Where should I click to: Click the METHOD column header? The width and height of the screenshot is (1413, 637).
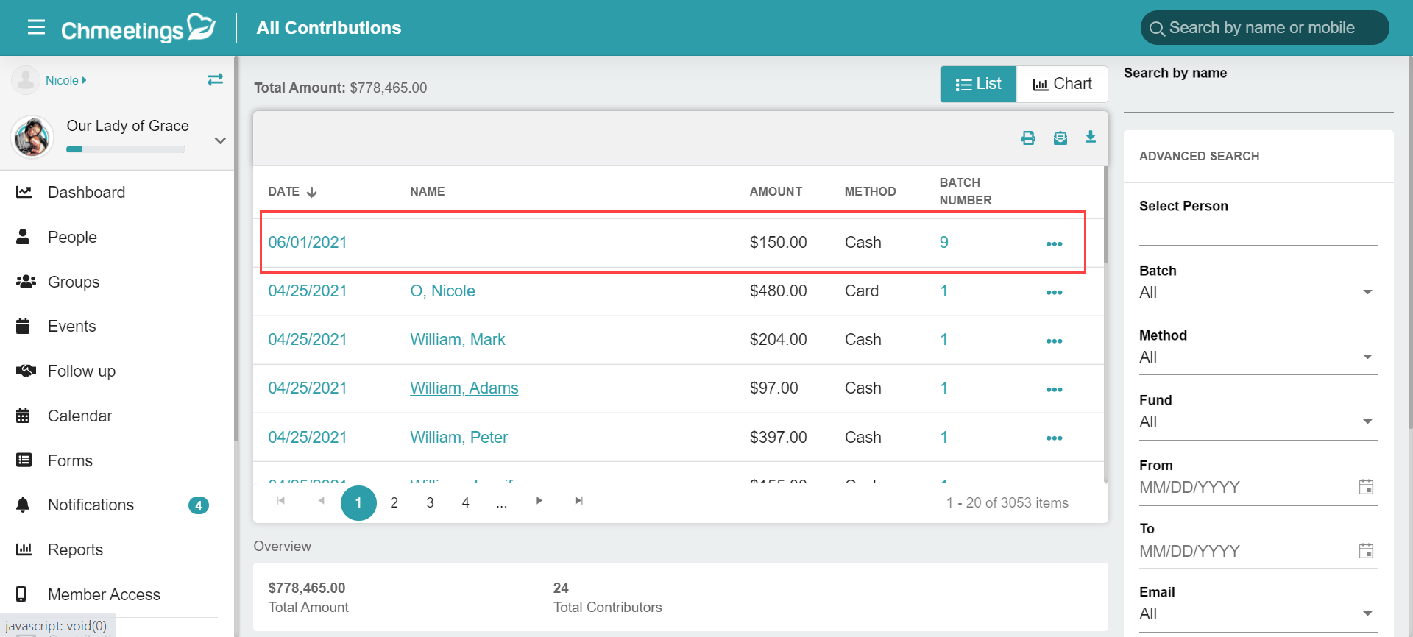(870, 191)
